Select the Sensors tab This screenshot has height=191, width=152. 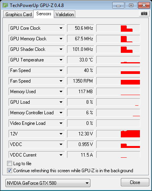point(44,14)
